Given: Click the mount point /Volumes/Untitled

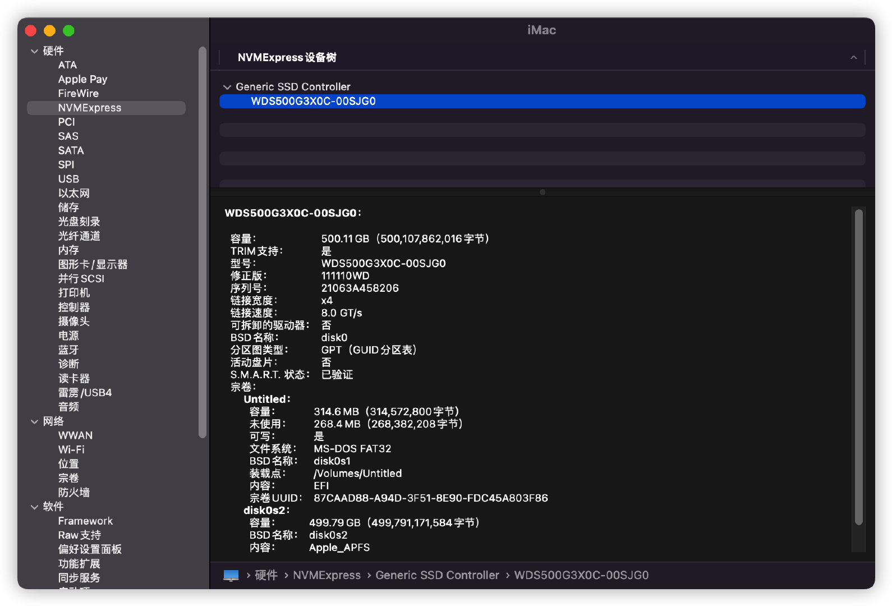Looking at the screenshot, I should [x=357, y=474].
